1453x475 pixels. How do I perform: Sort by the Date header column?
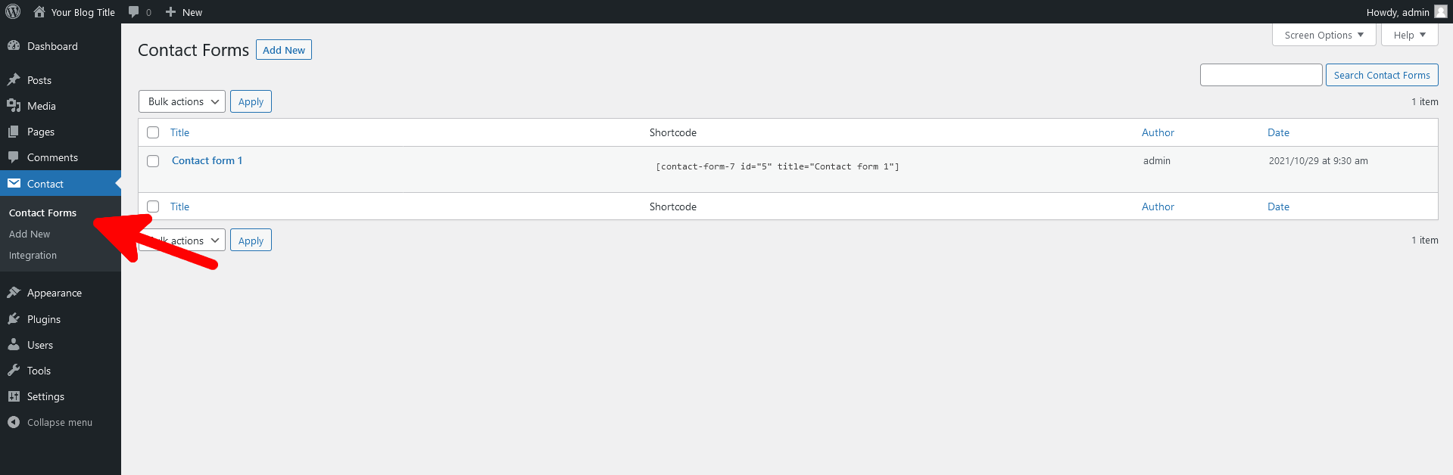click(1278, 132)
